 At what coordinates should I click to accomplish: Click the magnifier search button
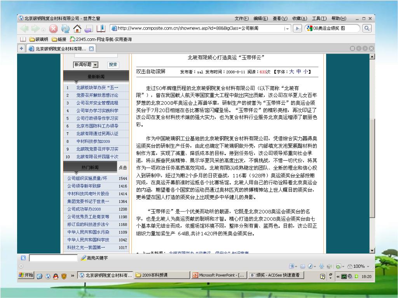point(367,28)
